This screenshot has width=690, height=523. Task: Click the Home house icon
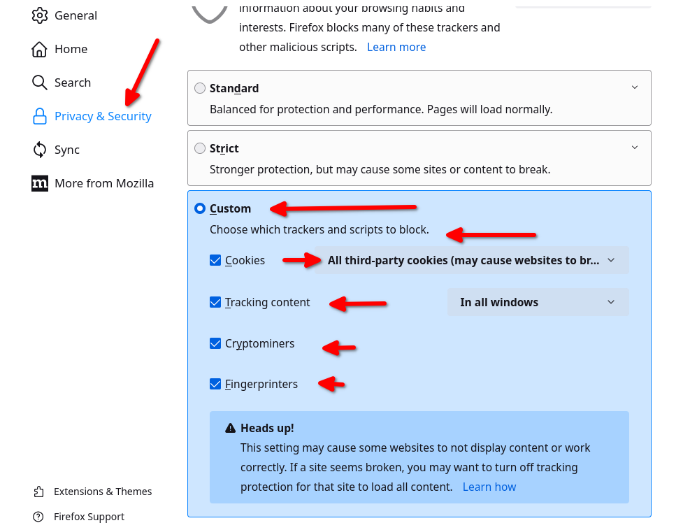40,49
